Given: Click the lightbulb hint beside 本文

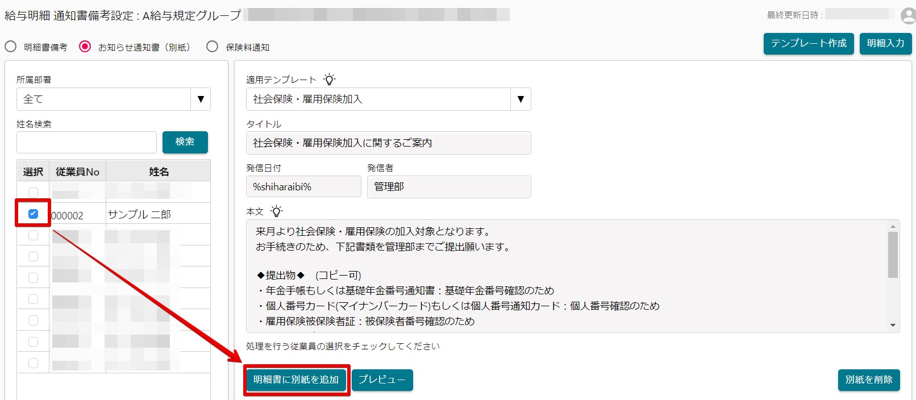Looking at the screenshot, I should coord(276,211).
